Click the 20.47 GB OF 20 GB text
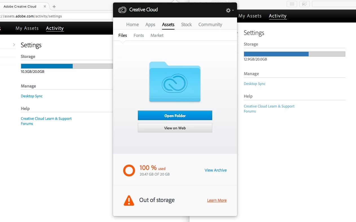 [155, 174]
